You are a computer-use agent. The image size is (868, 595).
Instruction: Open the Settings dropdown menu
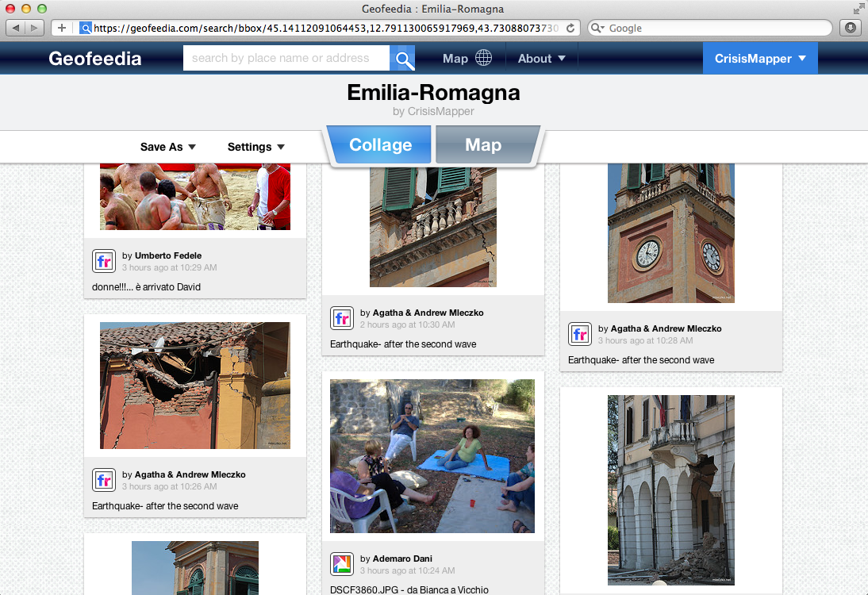[255, 147]
